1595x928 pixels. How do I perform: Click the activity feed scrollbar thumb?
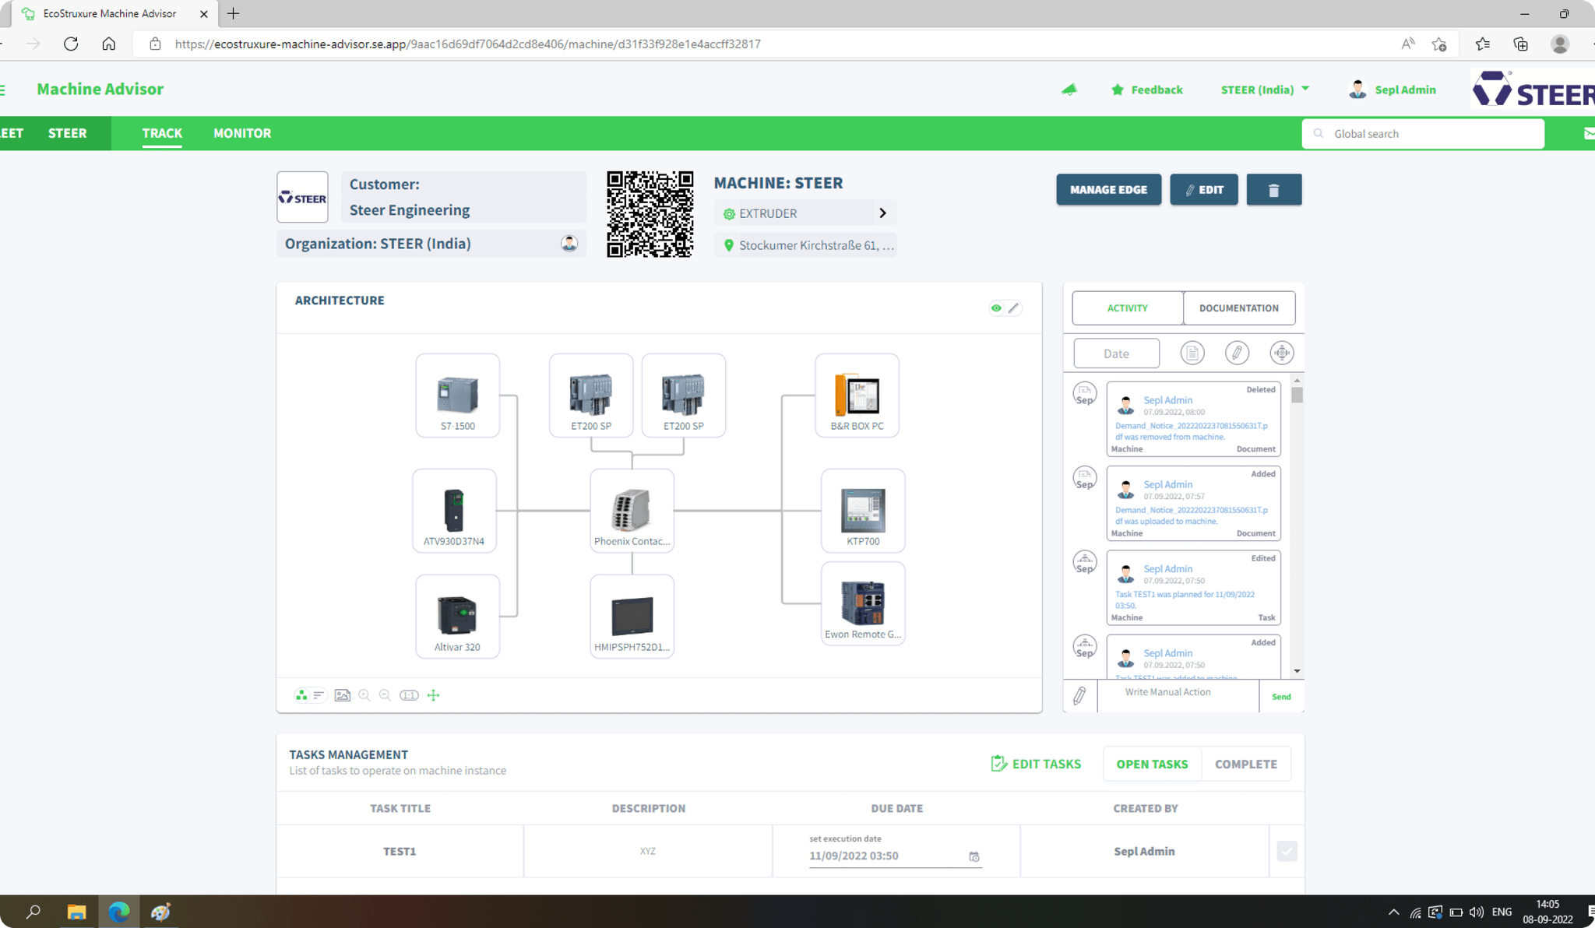point(1297,395)
